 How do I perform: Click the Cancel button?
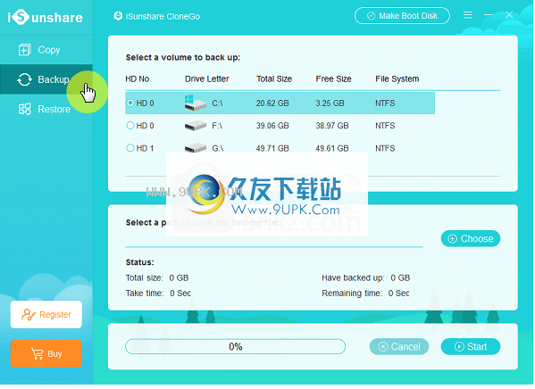coord(399,347)
